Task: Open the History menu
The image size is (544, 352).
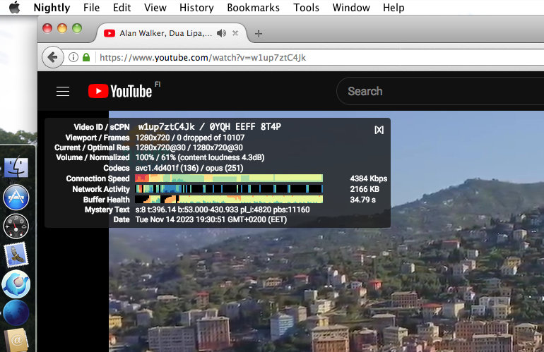Action: tap(196, 8)
